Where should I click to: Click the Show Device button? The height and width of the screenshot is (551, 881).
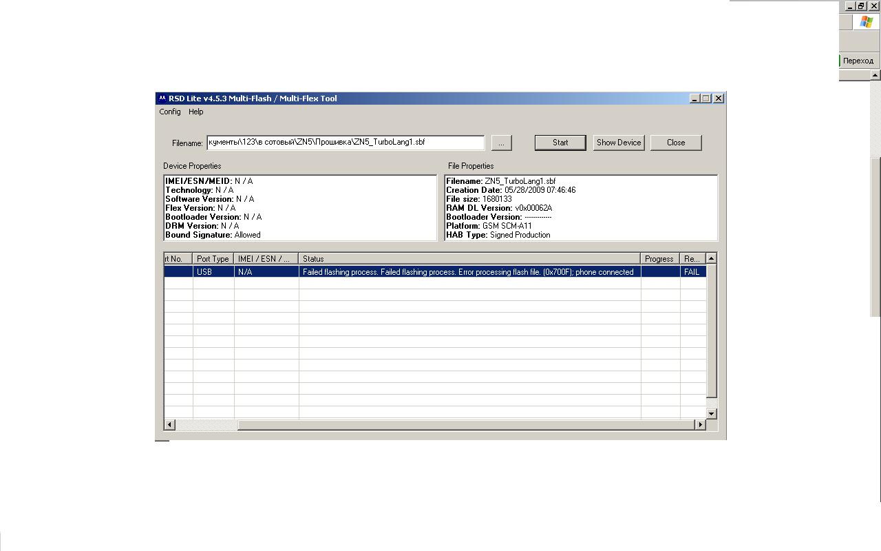pos(619,143)
